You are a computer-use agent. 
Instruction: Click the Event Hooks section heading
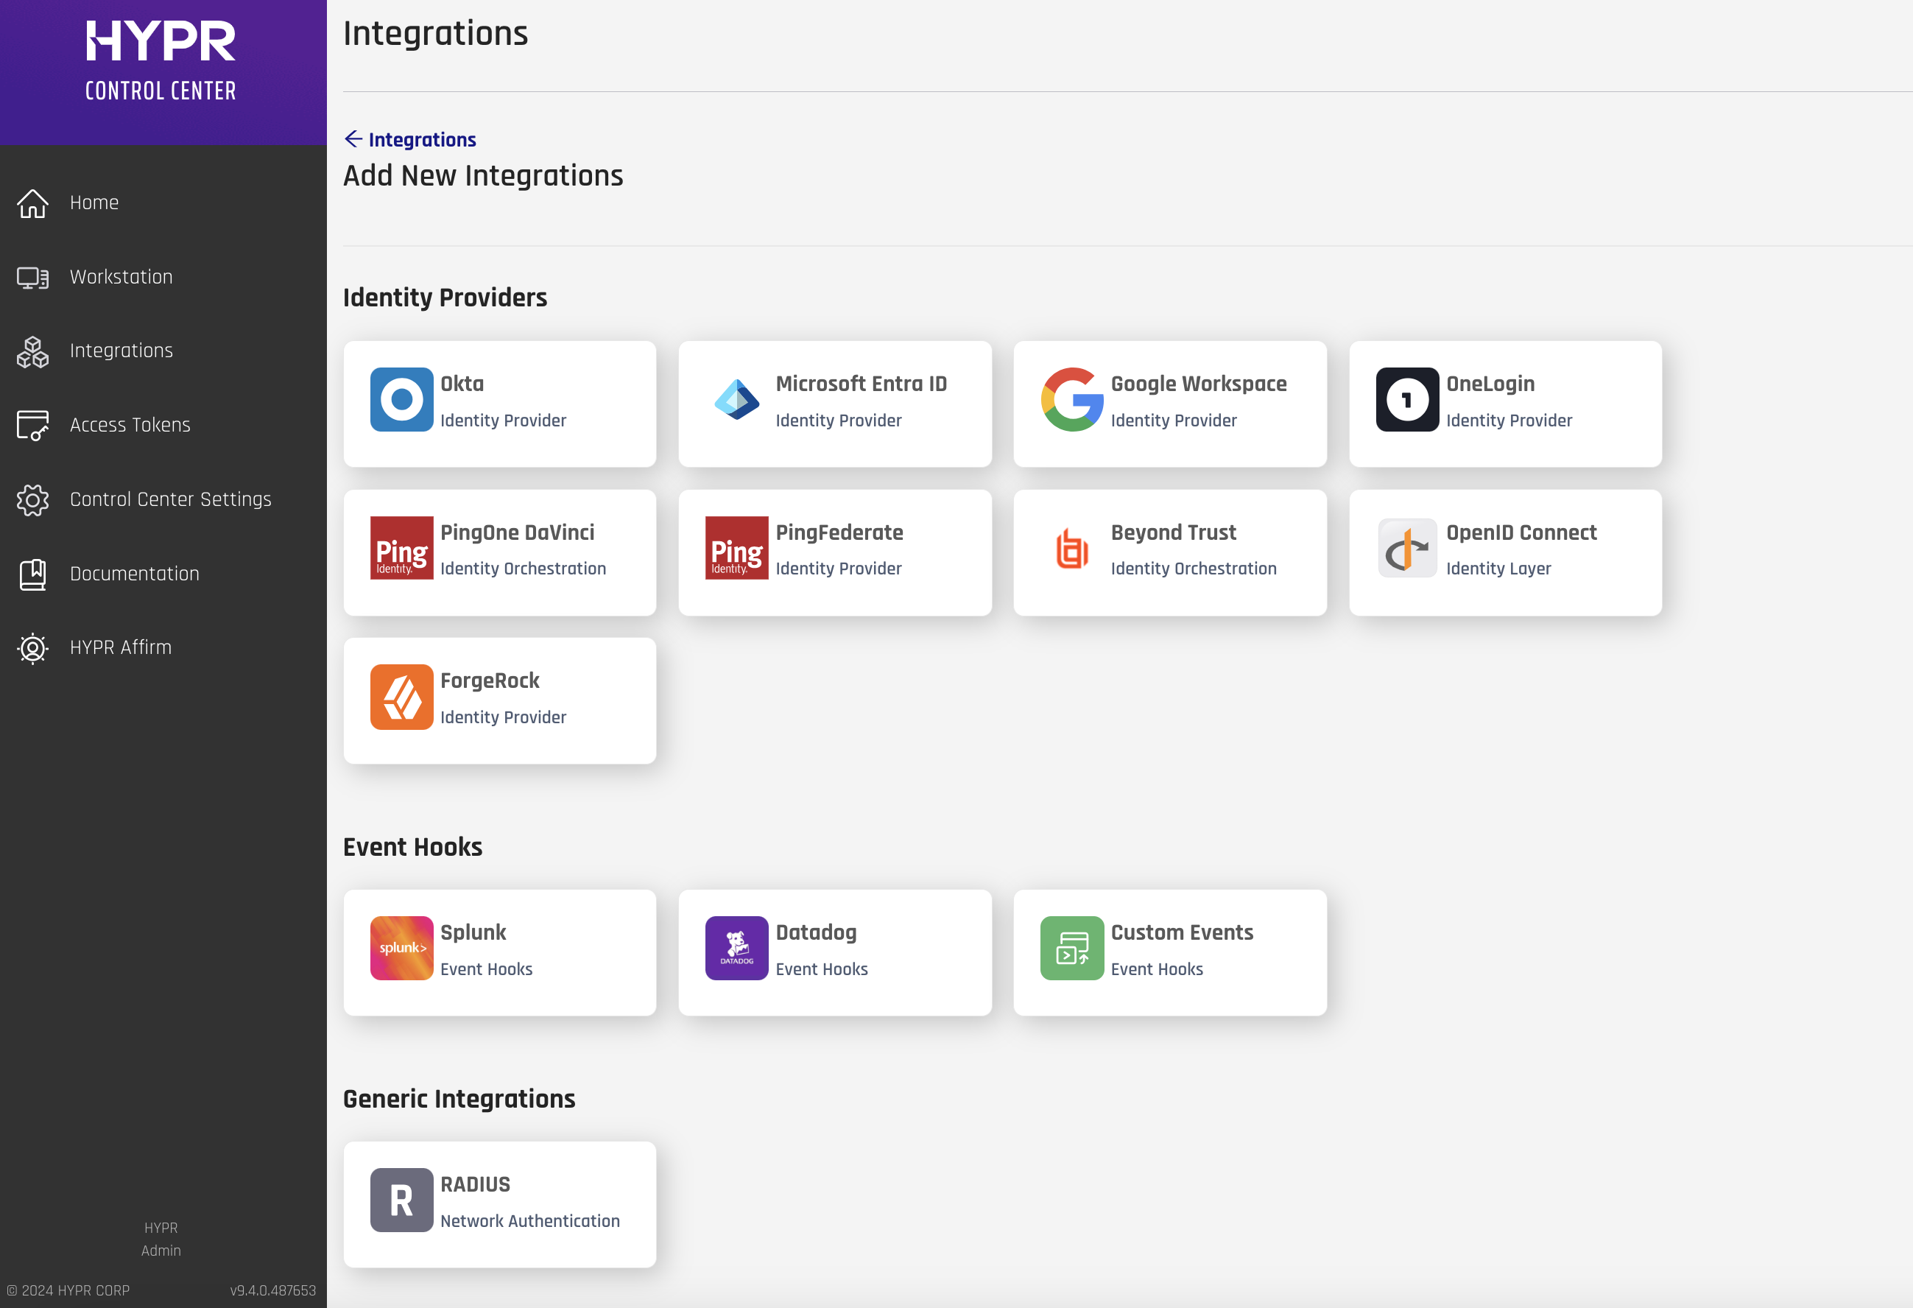pos(412,847)
